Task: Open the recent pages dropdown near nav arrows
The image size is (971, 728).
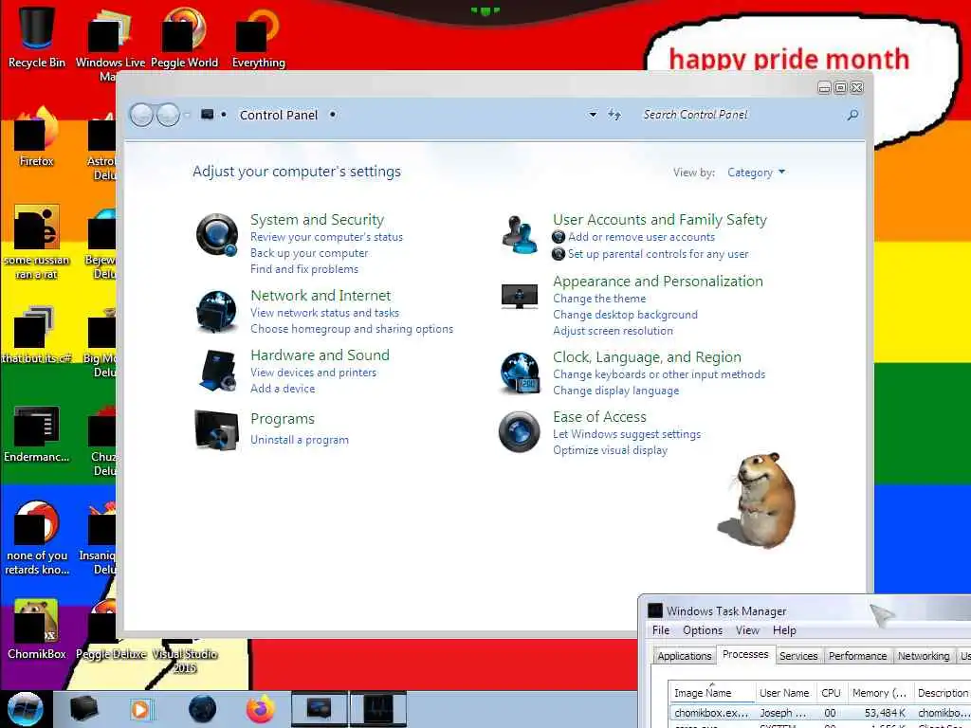Action: 187,115
